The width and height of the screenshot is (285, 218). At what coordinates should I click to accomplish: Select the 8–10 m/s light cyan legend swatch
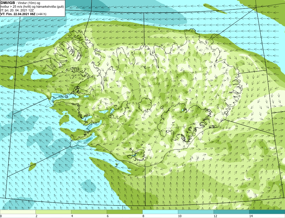pyautogui.click(x=160, y=212)
